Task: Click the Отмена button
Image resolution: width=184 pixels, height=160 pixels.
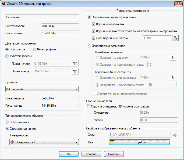Action: 91,154
